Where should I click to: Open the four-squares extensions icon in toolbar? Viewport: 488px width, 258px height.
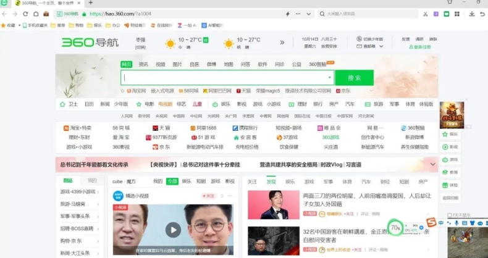point(457,14)
